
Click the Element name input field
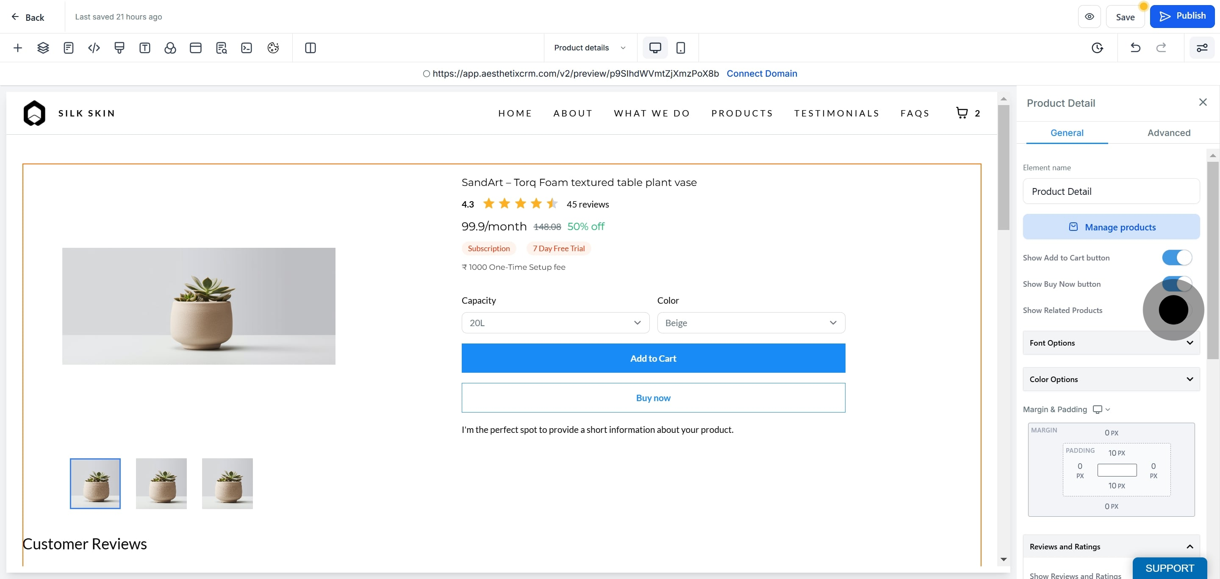coord(1111,191)
